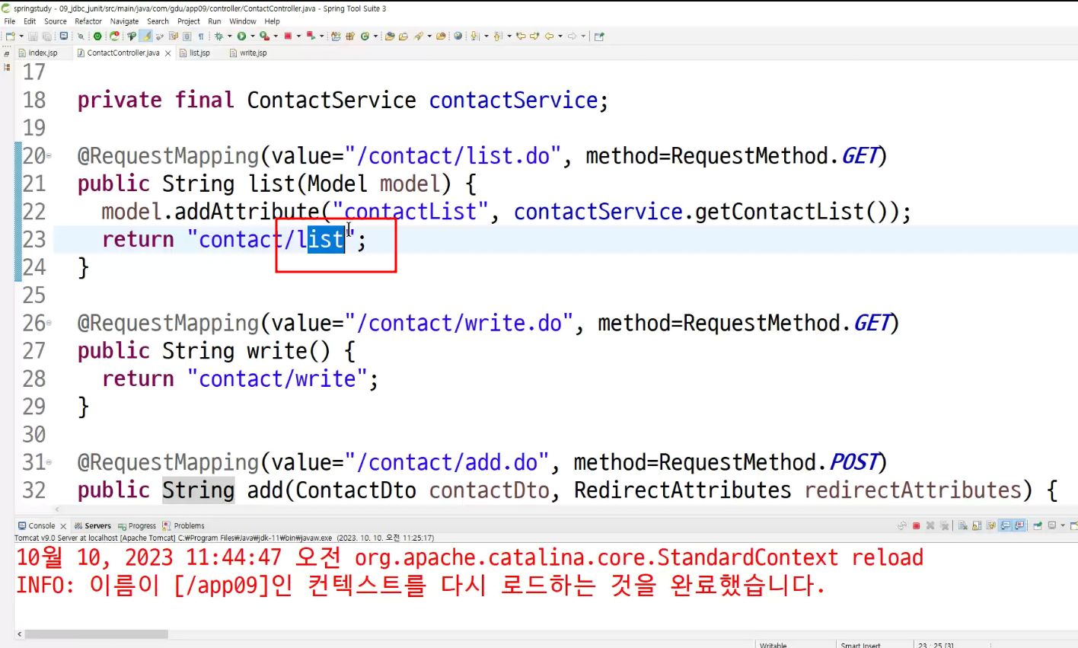Open the Source menu
Viewport: 1078px width, 648px height.
56,21
